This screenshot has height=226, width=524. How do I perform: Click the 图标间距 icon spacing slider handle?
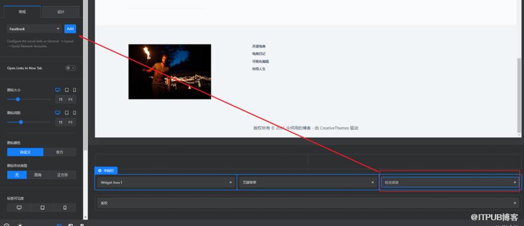[21, 122]
